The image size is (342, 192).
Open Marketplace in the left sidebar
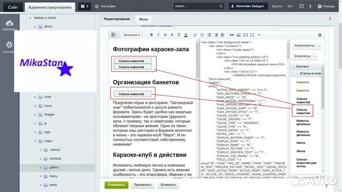pyautogui.click(x=9, y=25)
